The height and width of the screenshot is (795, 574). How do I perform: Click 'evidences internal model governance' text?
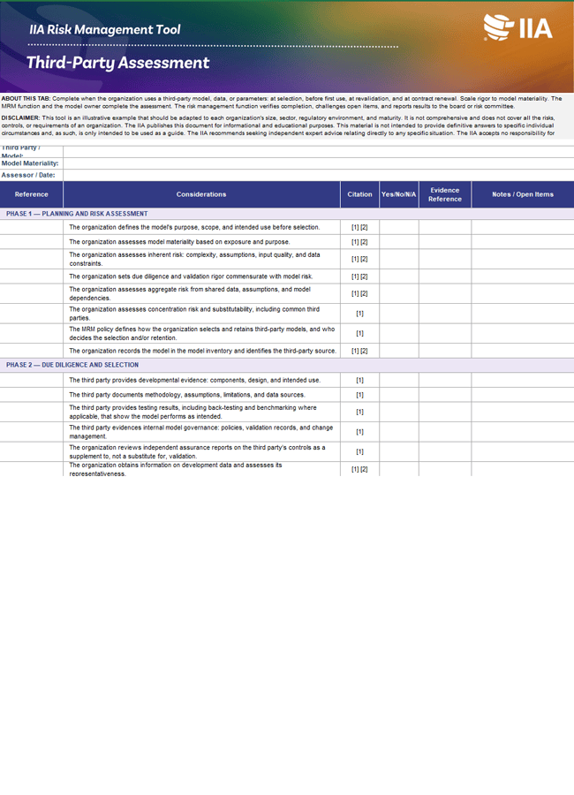click(x=200, y=431)
